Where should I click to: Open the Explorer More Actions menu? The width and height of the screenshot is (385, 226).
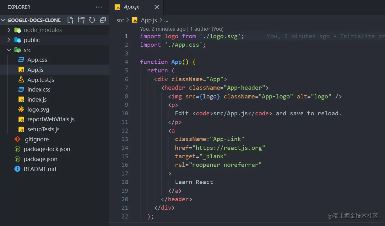[x=99, y=7]
